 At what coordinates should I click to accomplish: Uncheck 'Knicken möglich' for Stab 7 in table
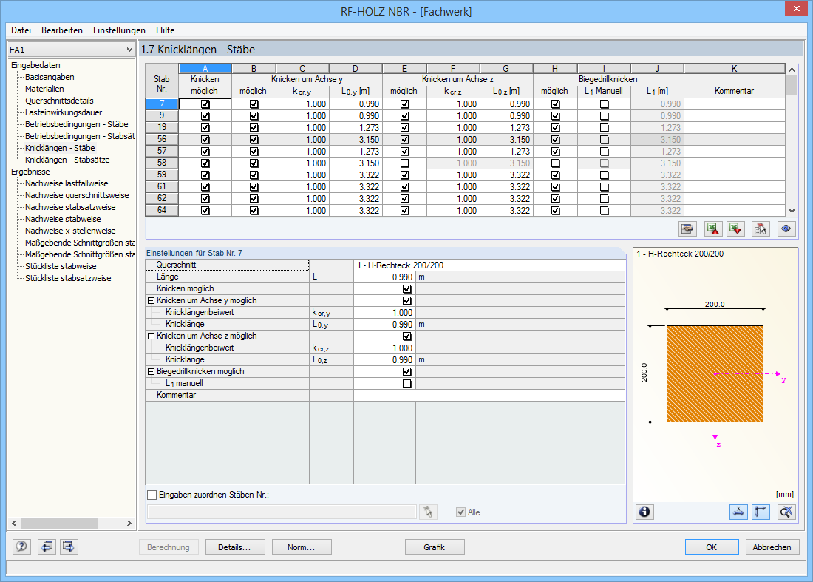pos(205,104)
